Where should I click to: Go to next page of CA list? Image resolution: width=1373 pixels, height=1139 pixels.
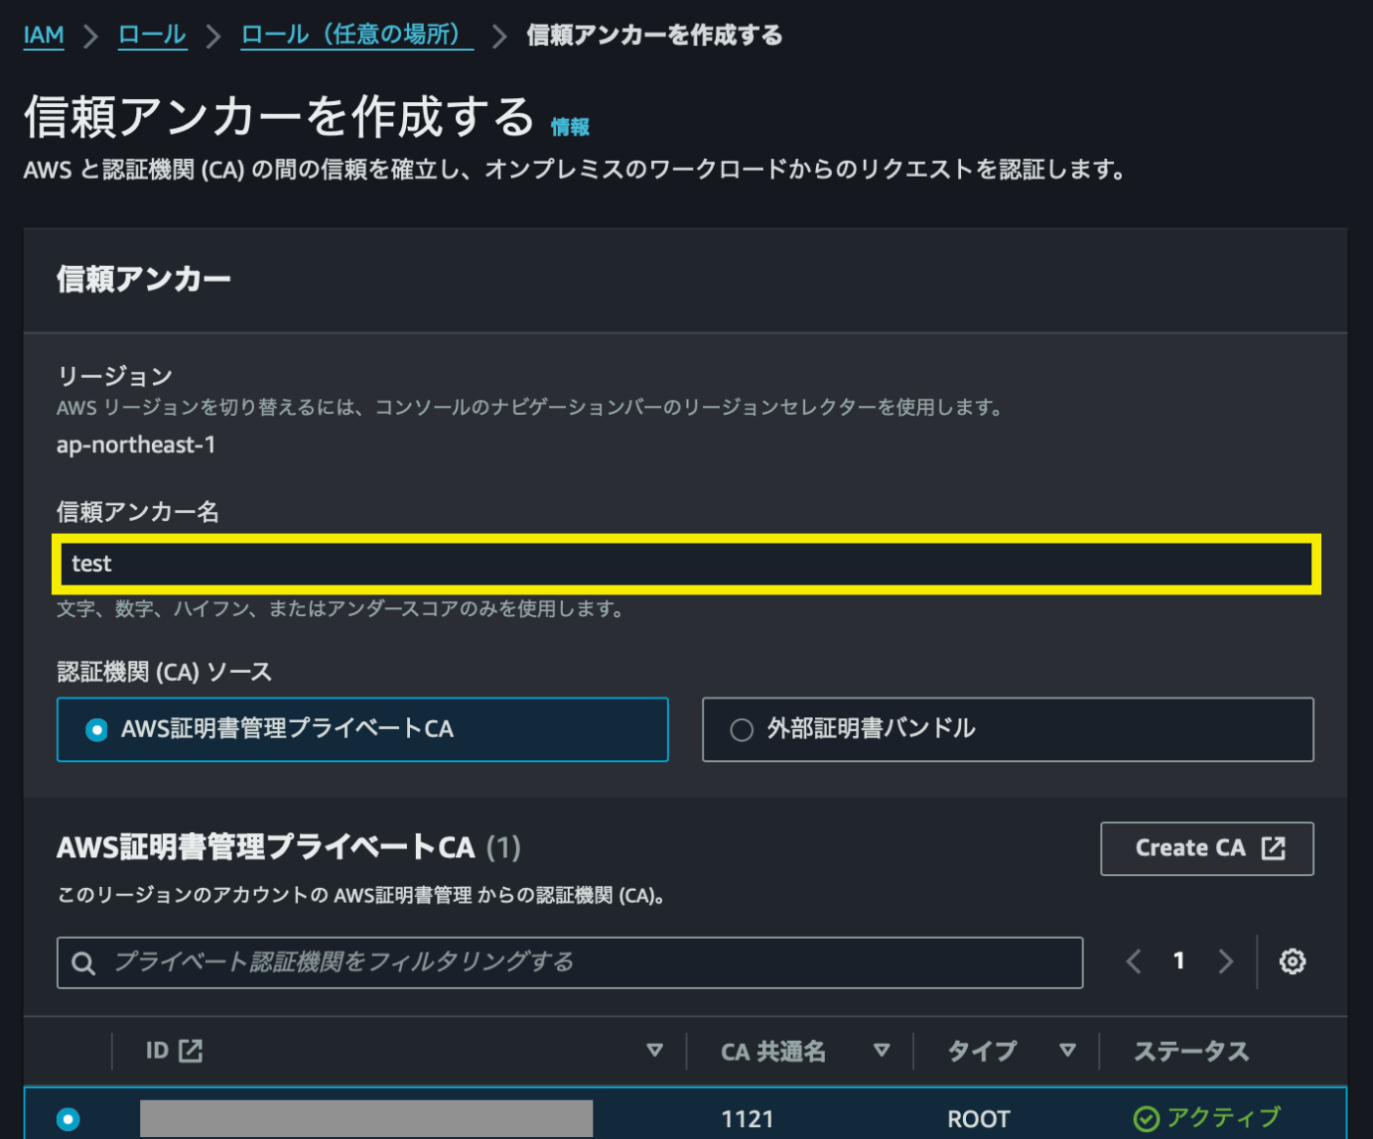1226,961
